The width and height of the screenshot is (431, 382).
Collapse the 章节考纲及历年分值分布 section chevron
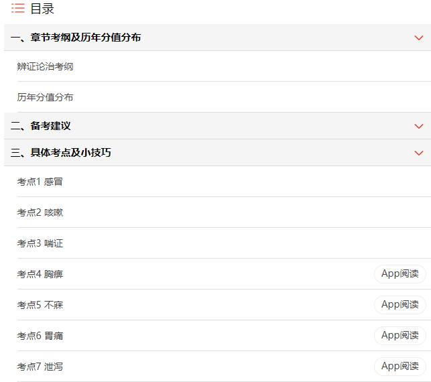point(419,38)
